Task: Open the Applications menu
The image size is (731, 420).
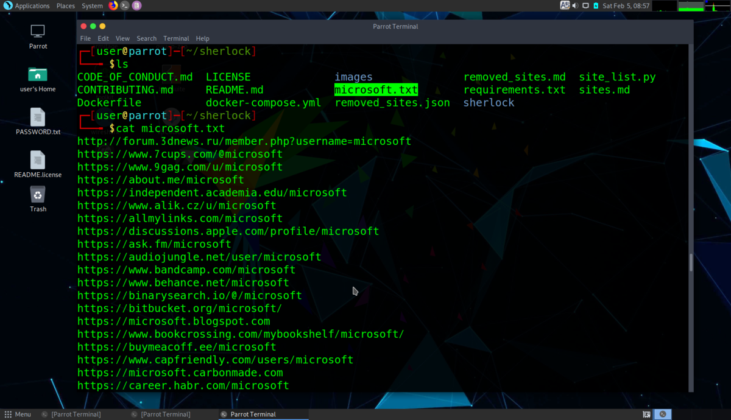Action: pos(32,5)
